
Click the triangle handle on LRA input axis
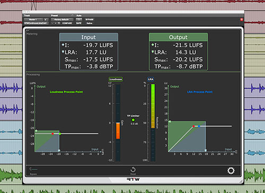[x=206, y=151]
